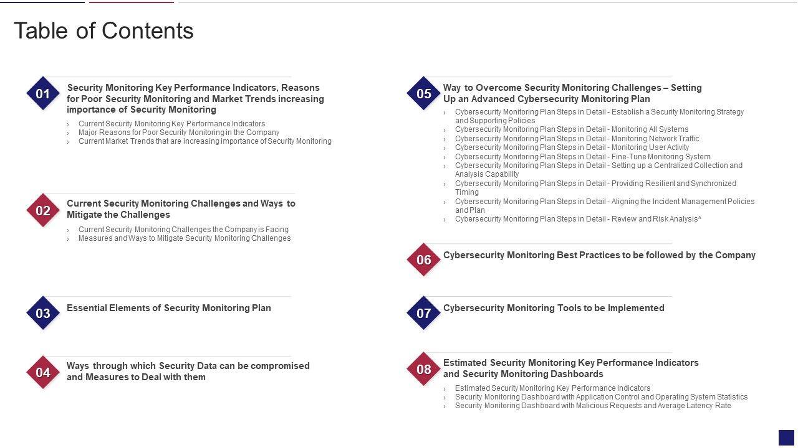Open 'Current Security Monitoring Key Performance Indicators' item
The height and width of the screenshot is (448, 798).
(171, 124)
